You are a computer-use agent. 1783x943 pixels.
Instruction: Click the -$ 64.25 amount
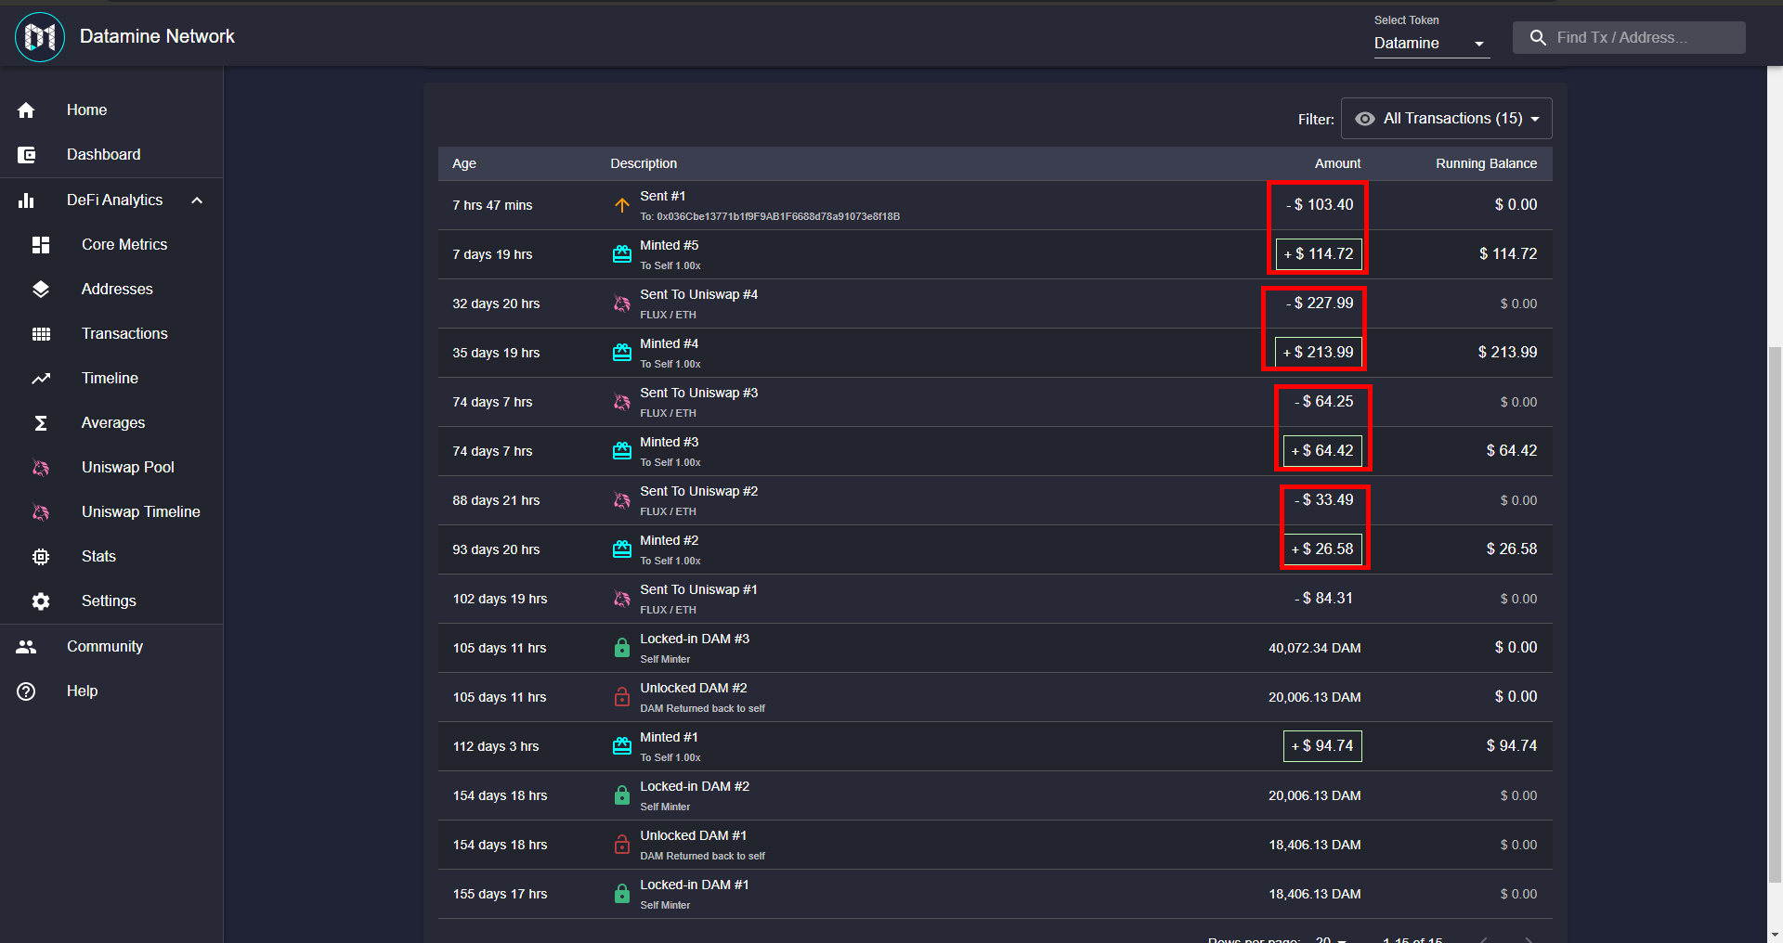tap(1323, 402)
